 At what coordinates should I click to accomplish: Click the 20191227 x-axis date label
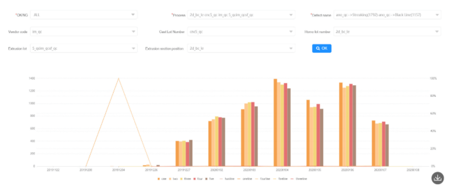point(184,170)
